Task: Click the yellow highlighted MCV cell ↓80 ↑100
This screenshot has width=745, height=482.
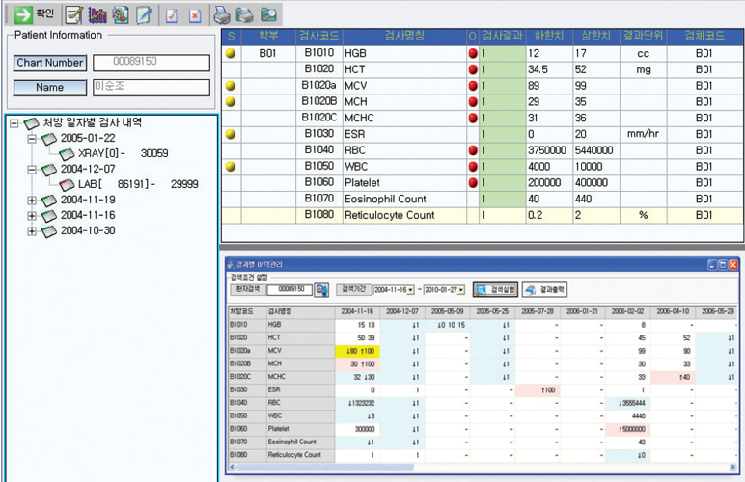Action: click(357, 351)
